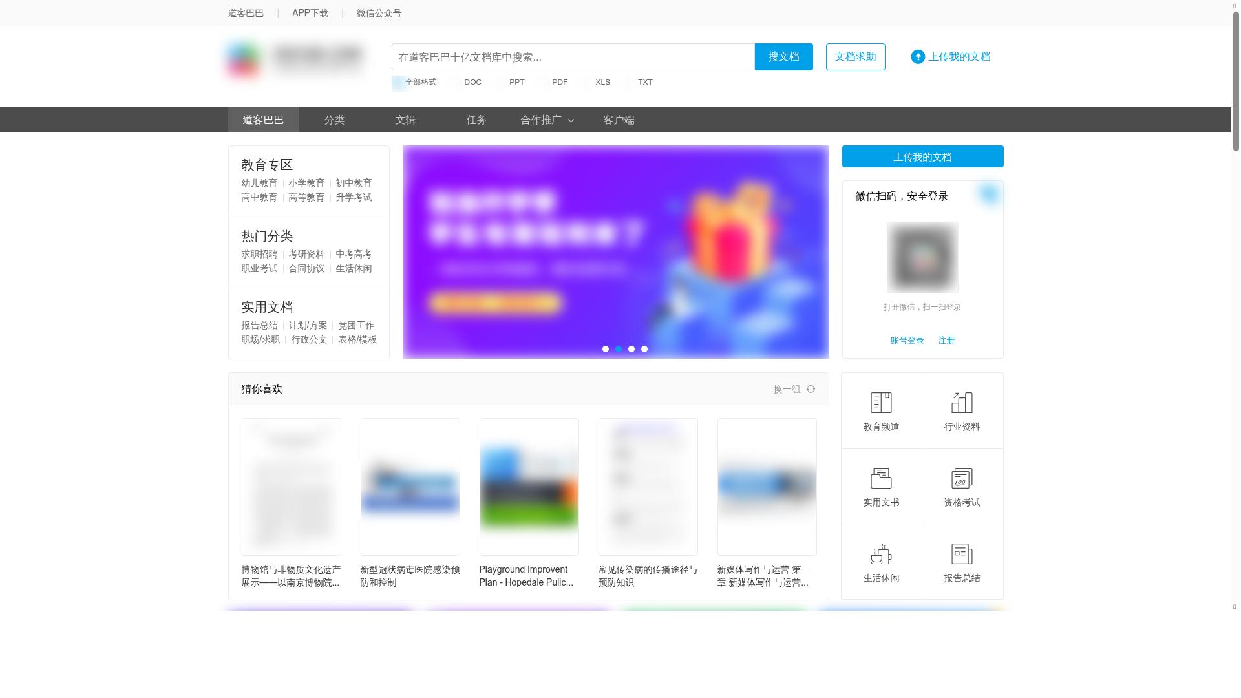Open the 文辑 navigation tab
Image resolution: width=1241 pixels, height=698 pixels.
point(405,120)
